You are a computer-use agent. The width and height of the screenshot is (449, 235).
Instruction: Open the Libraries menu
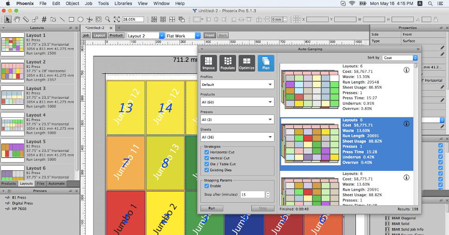pos(123,3)
